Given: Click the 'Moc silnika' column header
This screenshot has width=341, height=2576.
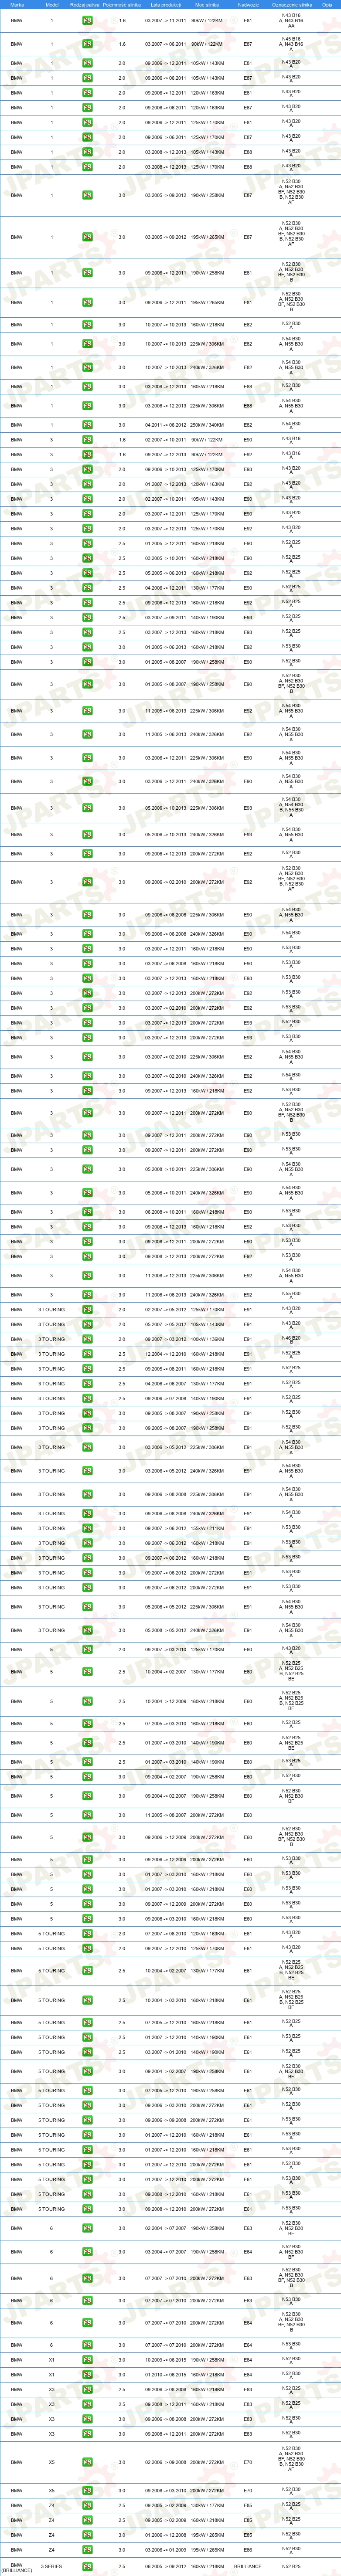Looking at the screenshot, I should pyautogui.click(x=207, y=4).
